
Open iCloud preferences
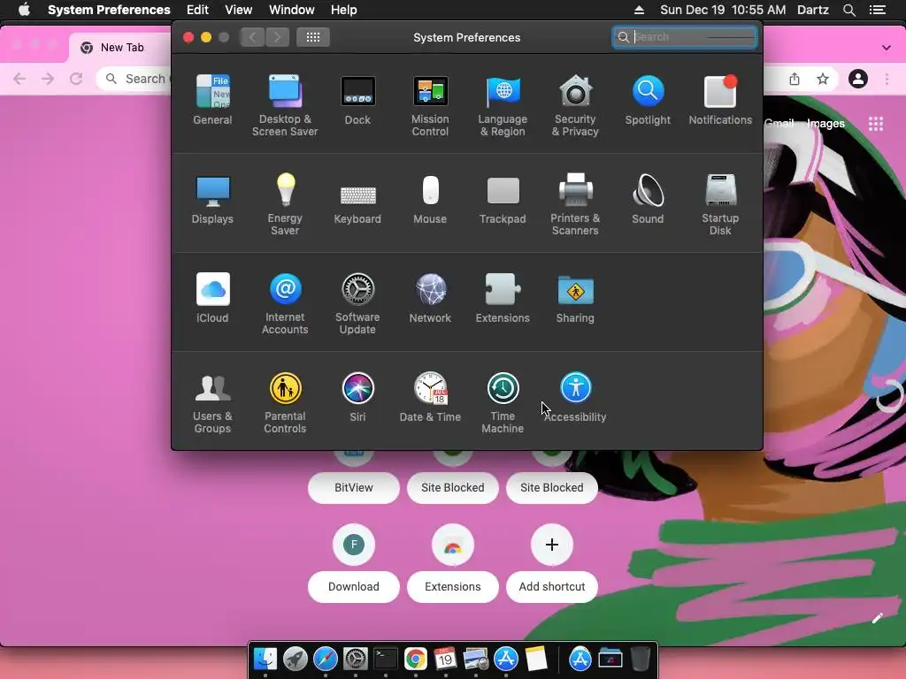[x=212, y=298]
